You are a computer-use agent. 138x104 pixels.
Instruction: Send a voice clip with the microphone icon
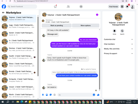click(43, 95)
